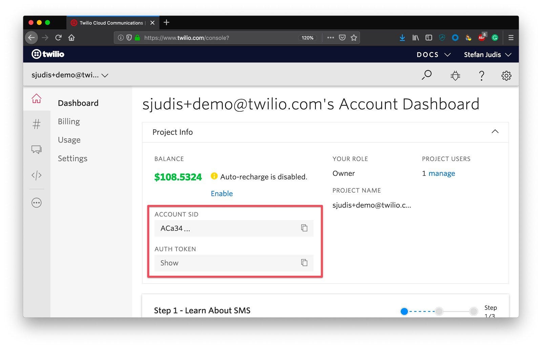This screenshot has height=348, width=542.
Task: Open the Stefan Judis account dropdown
Action: [x=487, y=55]
